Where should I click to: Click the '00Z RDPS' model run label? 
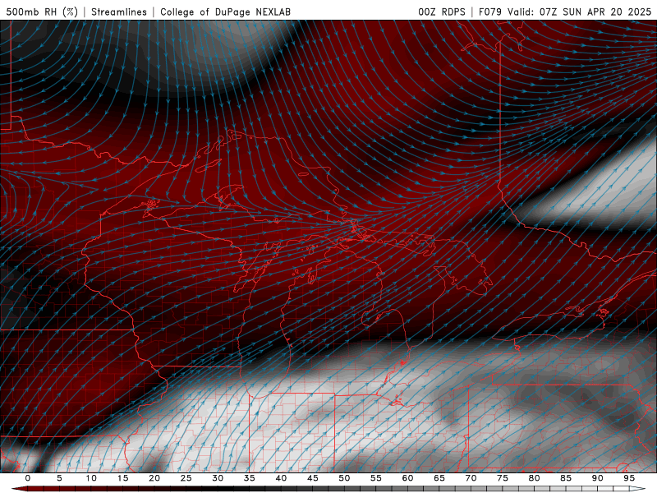(442, 12)
